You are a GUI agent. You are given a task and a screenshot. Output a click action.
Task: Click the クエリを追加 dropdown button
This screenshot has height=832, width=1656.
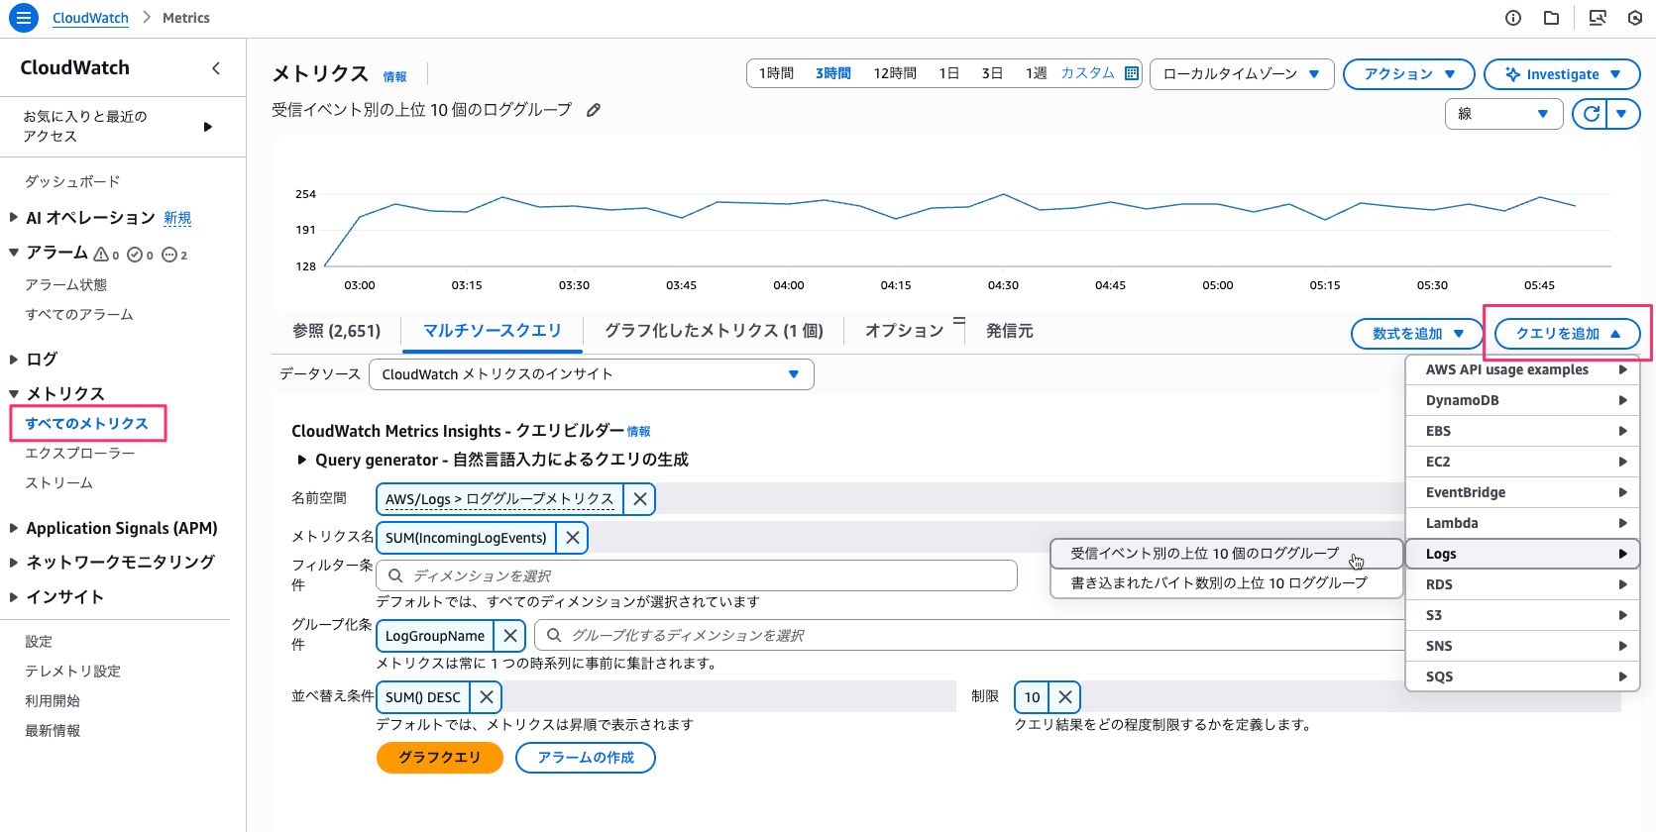pos(1568,334)
